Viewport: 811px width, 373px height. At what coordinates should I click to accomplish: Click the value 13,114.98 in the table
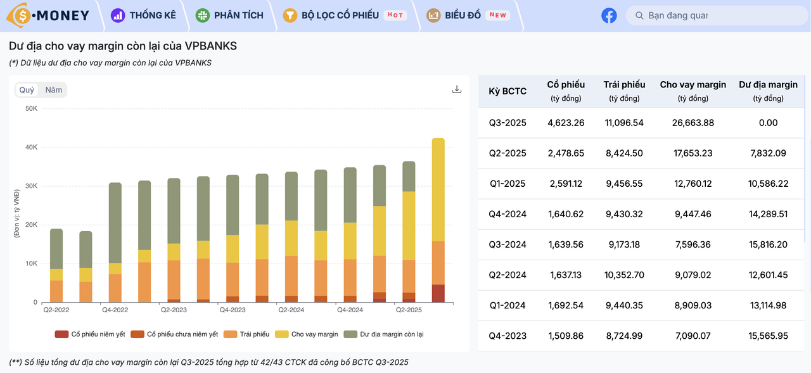[768, 305]
